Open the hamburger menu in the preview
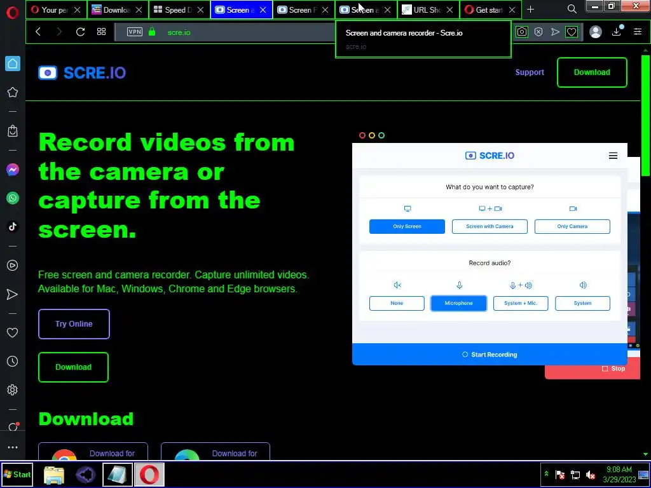Image resolution: width=651 pixels, height=488 pixels. click(x=613, y=156)
